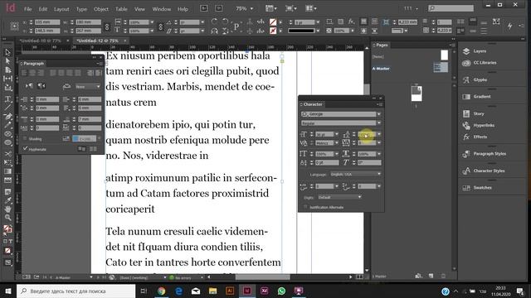
Task: Select the Scissors tool
Action: click(7, 154)
